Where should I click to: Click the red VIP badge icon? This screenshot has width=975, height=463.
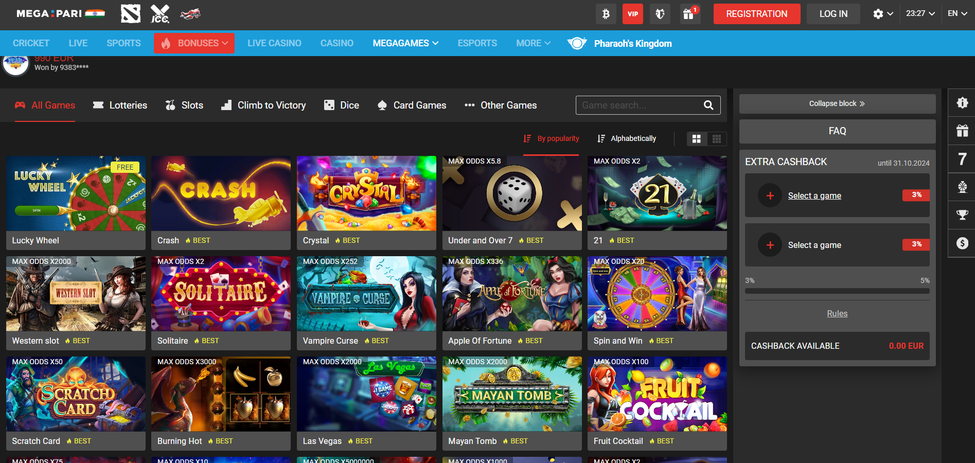click(633, 14)
